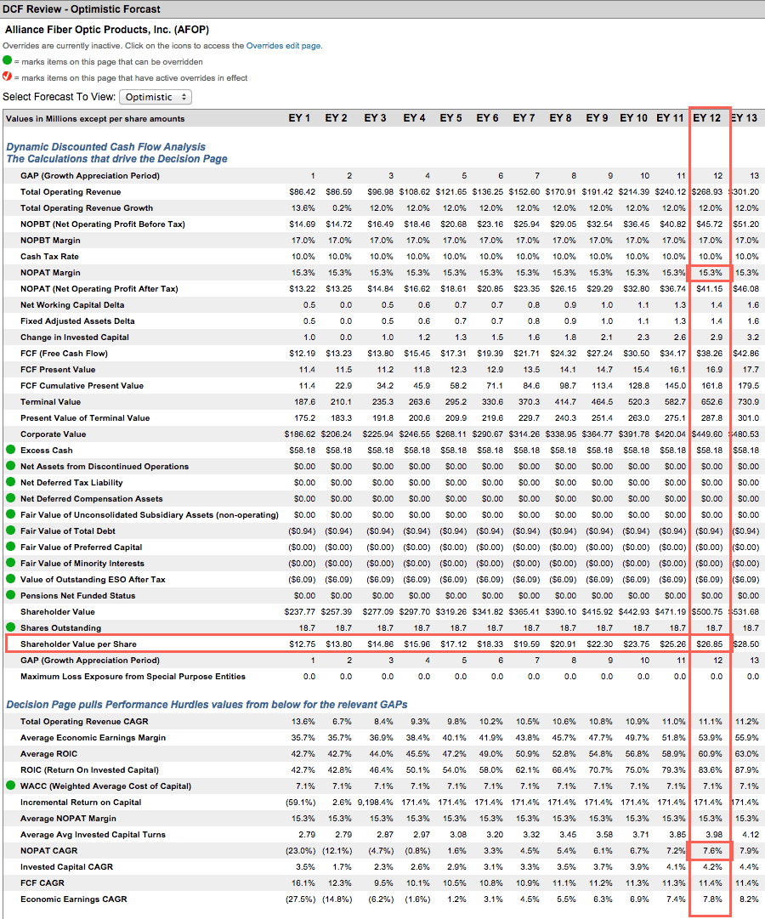Select the EY 11 column header
Screen dimensions: 765x919
click(670, 118)
